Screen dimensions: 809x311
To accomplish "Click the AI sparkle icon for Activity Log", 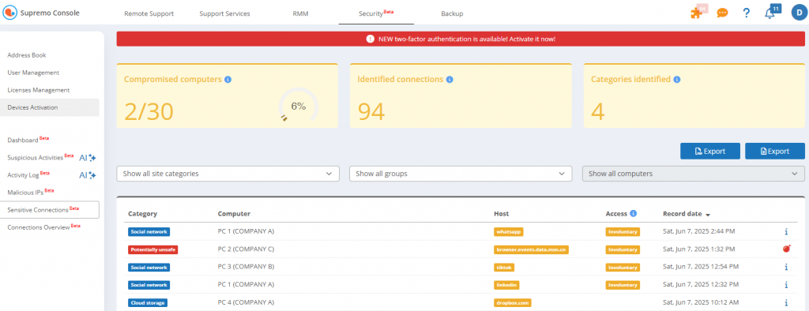I will click(x=88, y=175).
